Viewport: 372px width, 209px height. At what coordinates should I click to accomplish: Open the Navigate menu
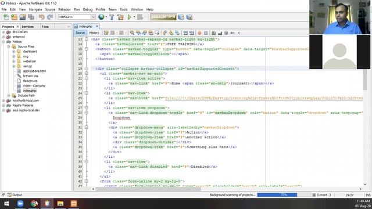point(35,9)
